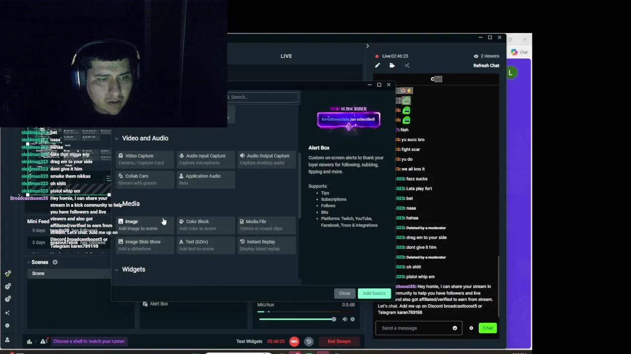Select the Image Slide Show source
Viewport: 631px width, 354px height.
pos(145,245)
